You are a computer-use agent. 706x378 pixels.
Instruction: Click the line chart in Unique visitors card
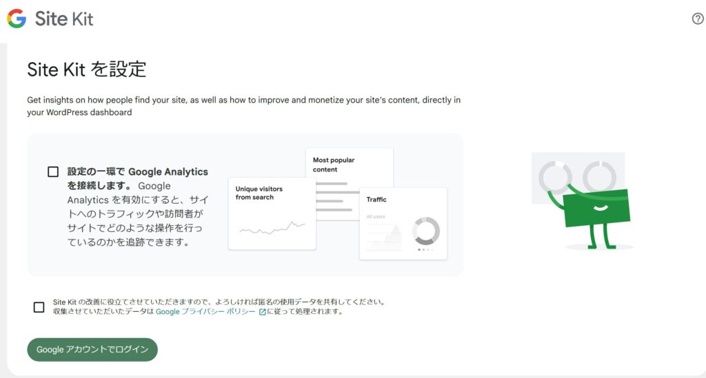272,228
